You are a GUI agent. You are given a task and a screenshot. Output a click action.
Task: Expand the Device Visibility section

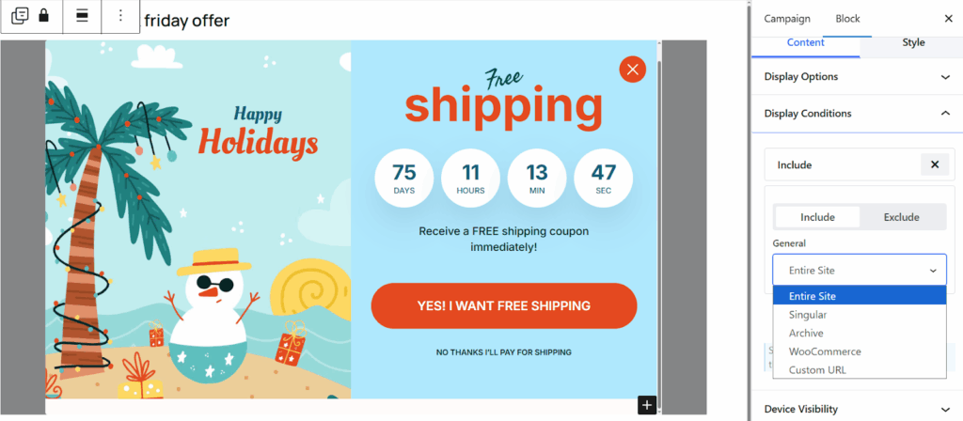pos(945,409)
